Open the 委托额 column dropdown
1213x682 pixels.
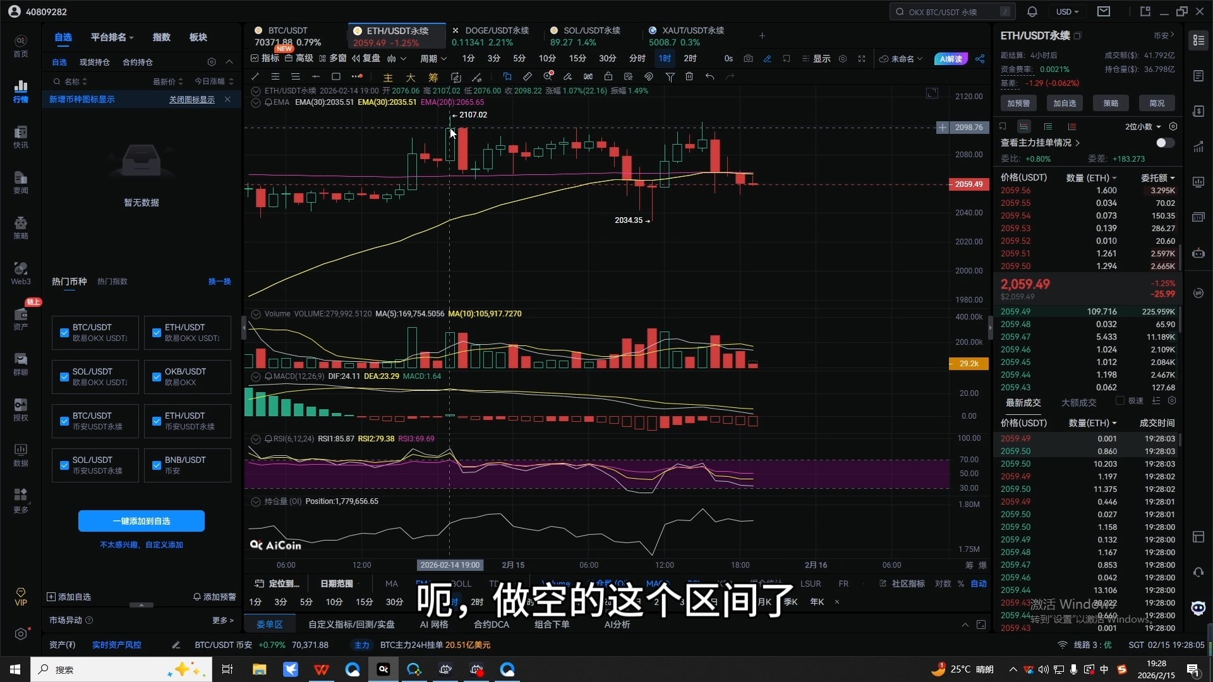(x=1157, y=177)
